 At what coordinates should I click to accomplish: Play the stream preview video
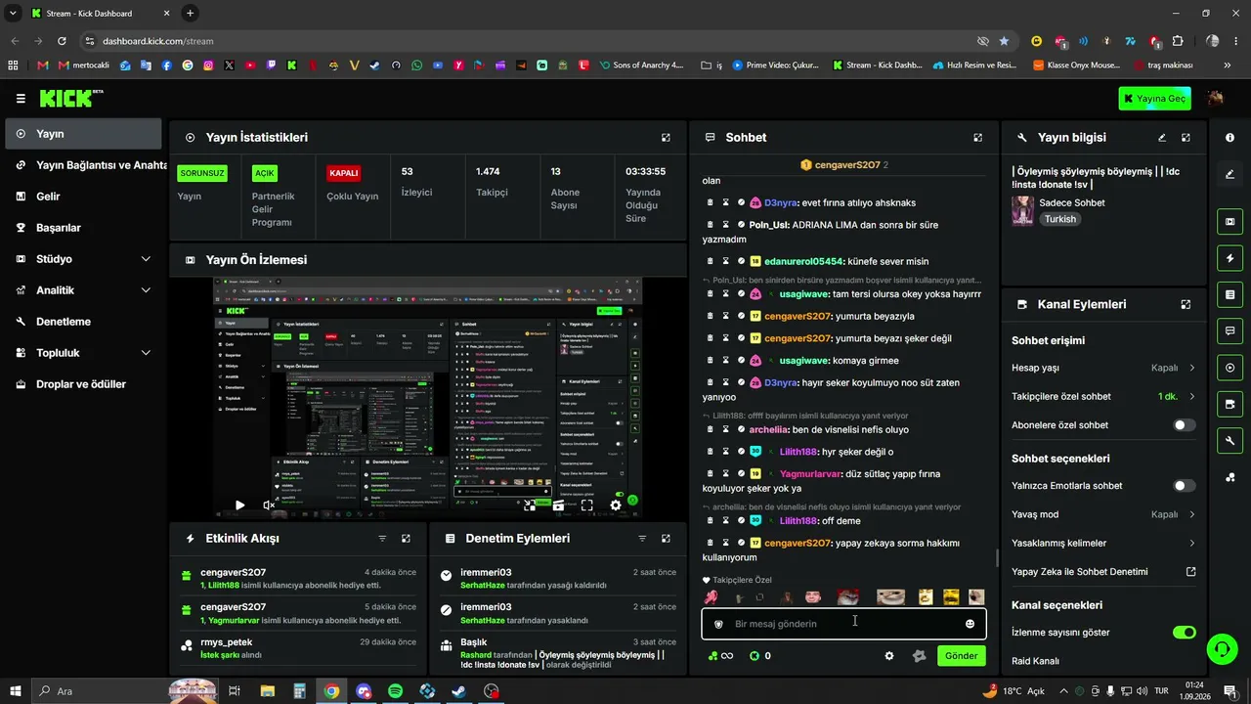239,506
